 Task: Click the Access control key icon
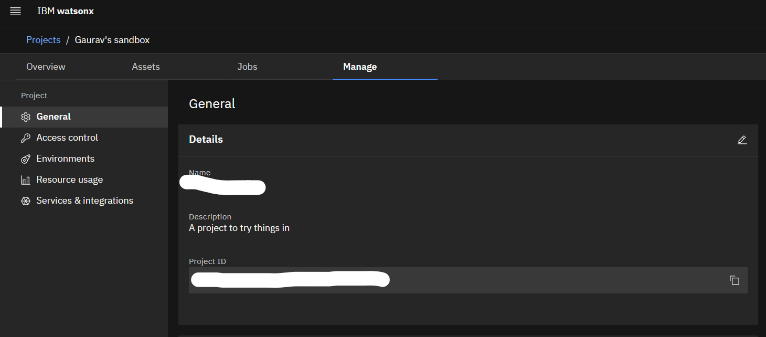tap(25, 138)
